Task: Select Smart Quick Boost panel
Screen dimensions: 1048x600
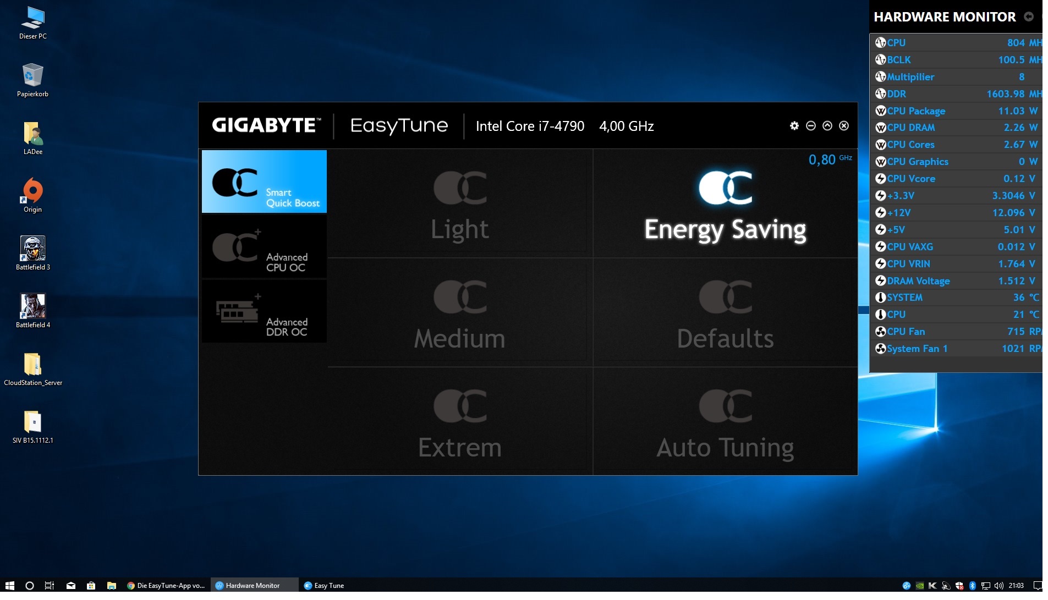Action: [264, 181]
